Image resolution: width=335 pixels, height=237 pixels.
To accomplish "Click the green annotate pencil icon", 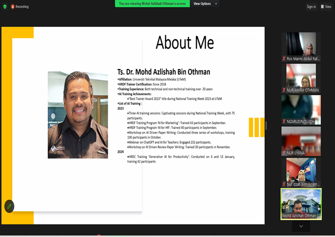I will (x=9, y=206).
